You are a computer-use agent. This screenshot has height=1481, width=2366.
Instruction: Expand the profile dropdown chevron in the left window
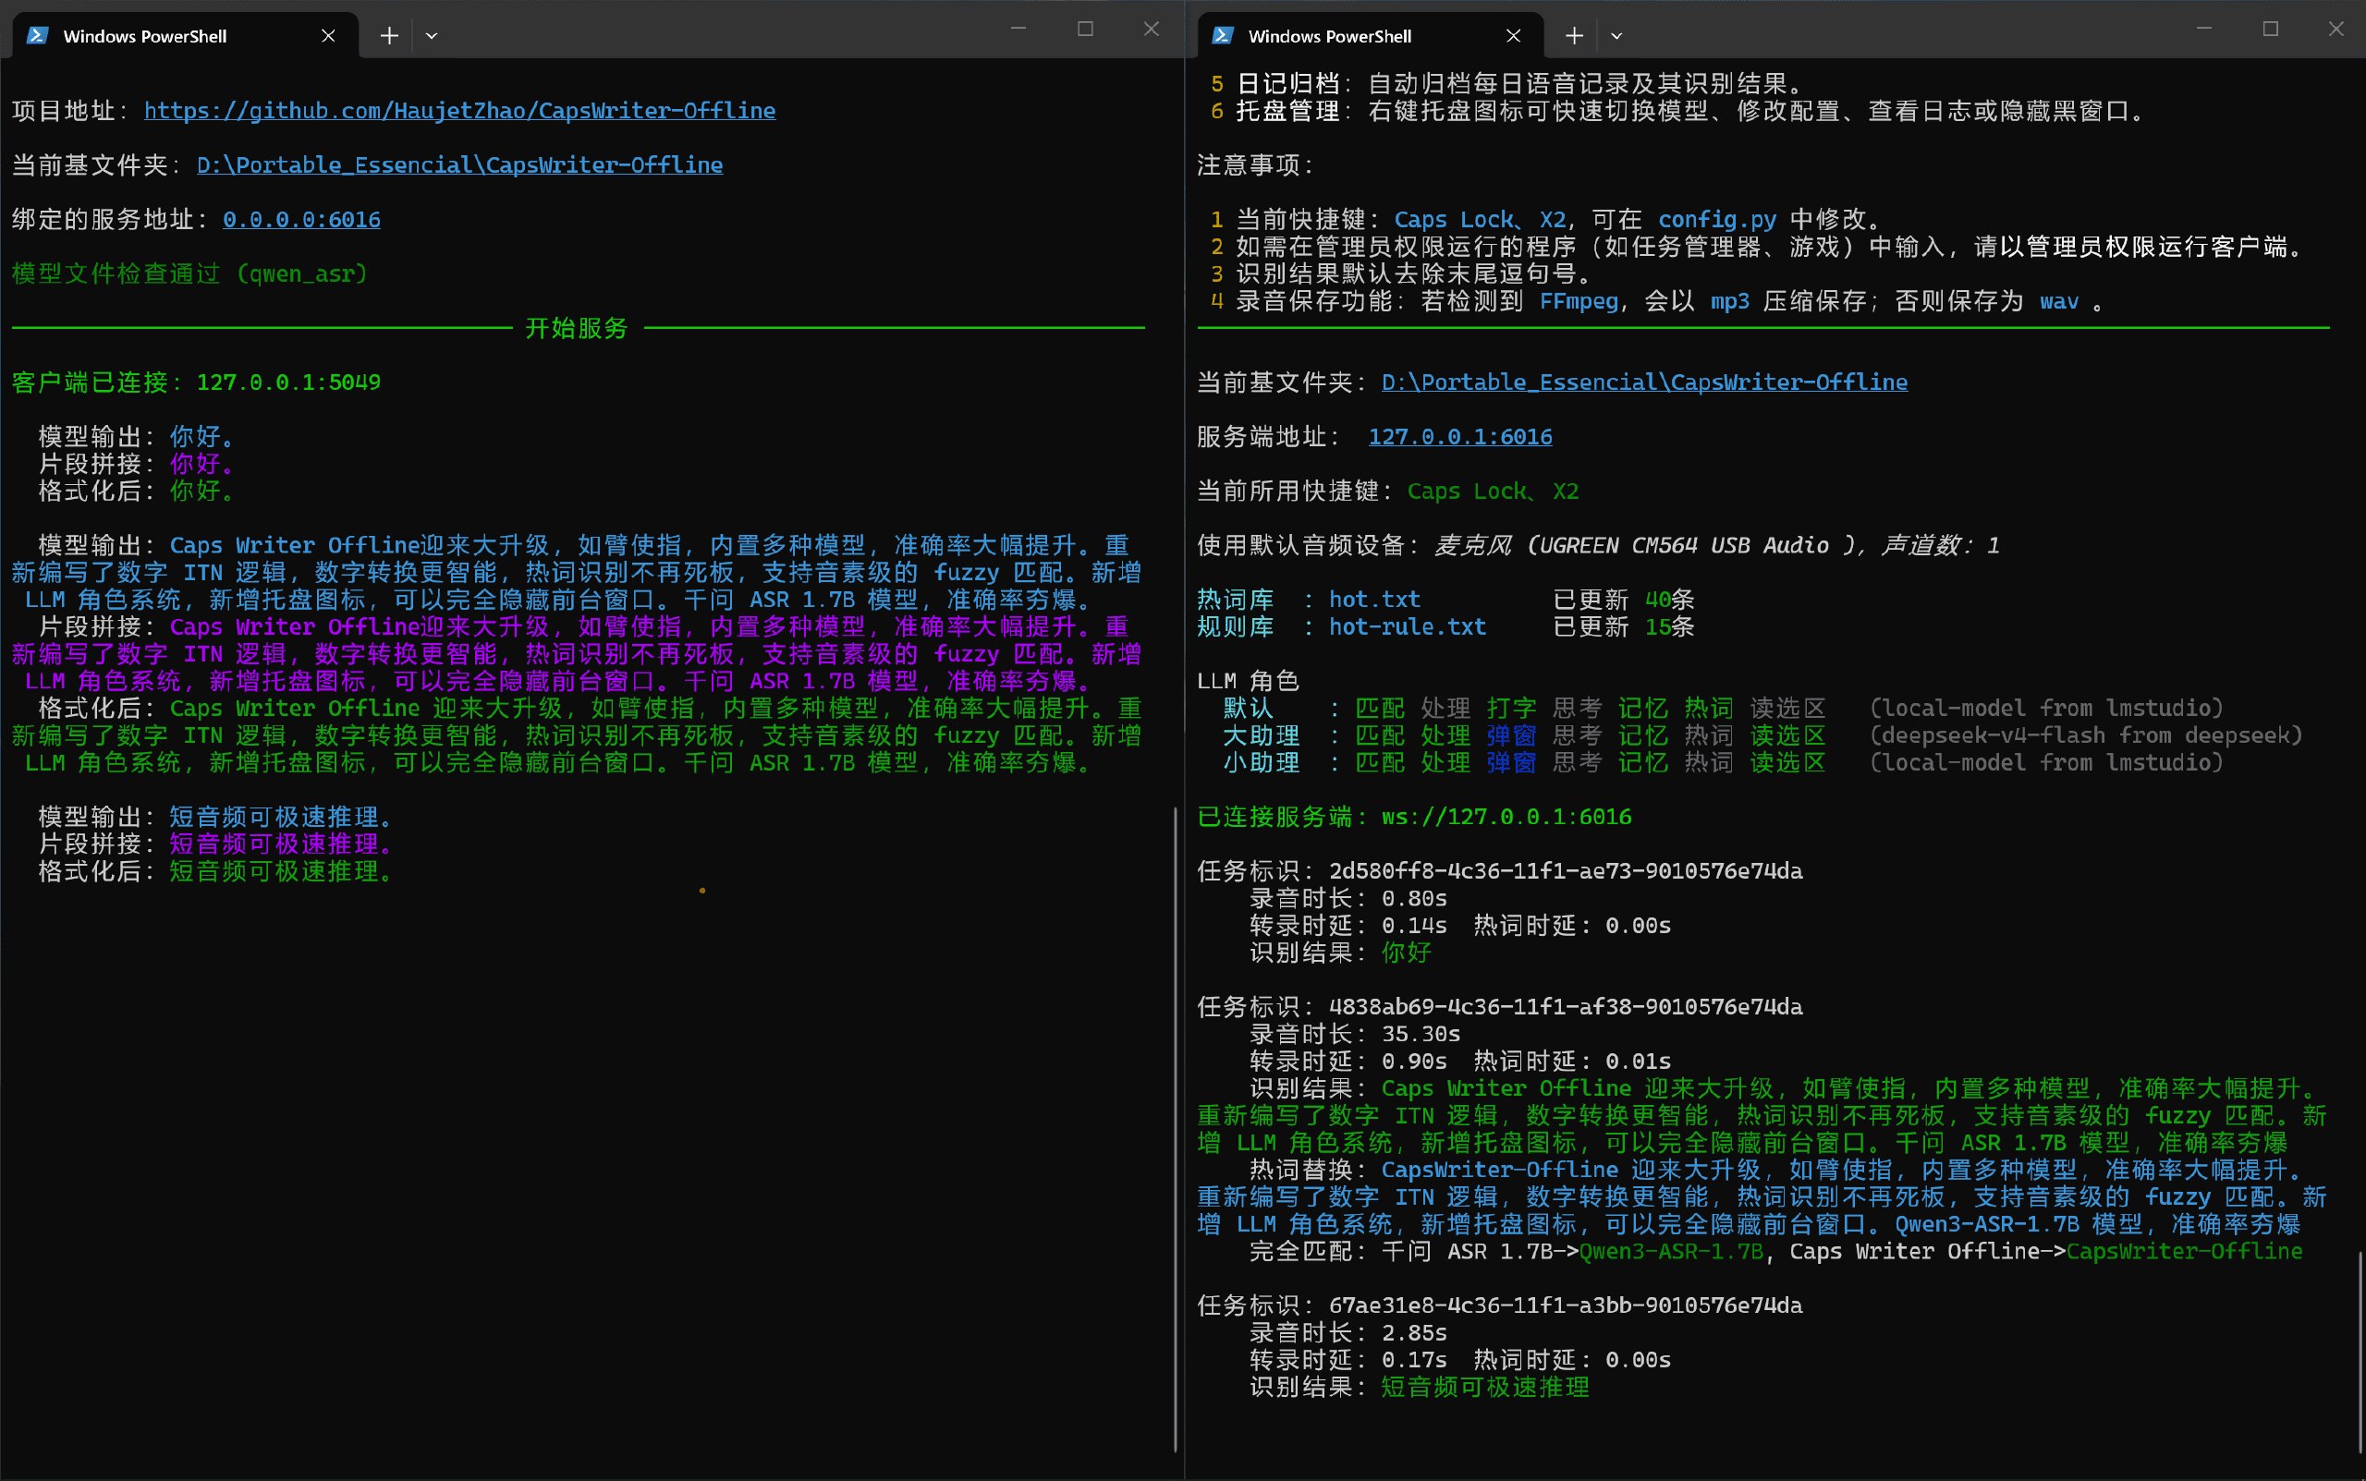pos(431,36)
